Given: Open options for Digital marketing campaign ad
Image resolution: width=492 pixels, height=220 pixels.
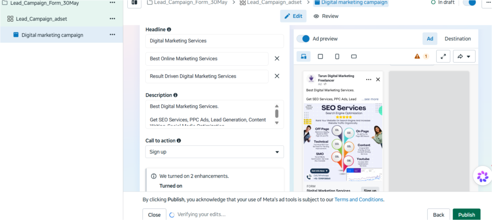Looking at the screenshot, I should (112, 35).
